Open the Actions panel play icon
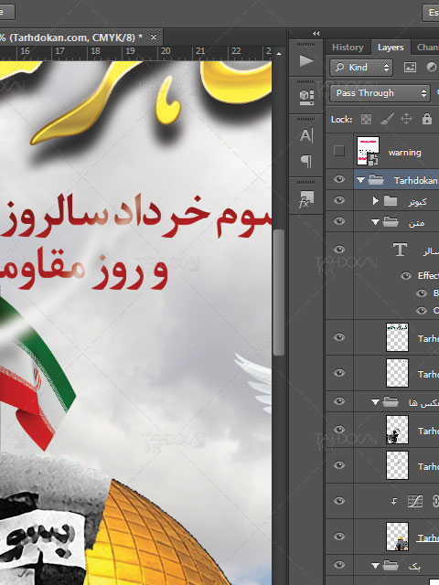Image resolution: width=439 pixels, height=585 pixels. [306, 60]
